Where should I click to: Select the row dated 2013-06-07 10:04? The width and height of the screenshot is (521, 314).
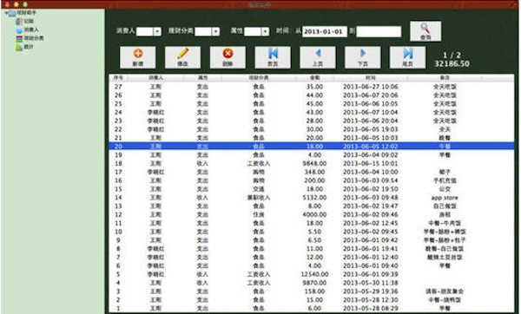[x=312, y=112]
